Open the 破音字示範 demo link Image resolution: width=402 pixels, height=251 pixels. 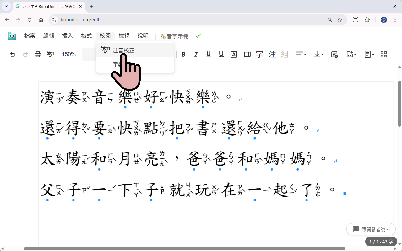(x=174, y=36)
